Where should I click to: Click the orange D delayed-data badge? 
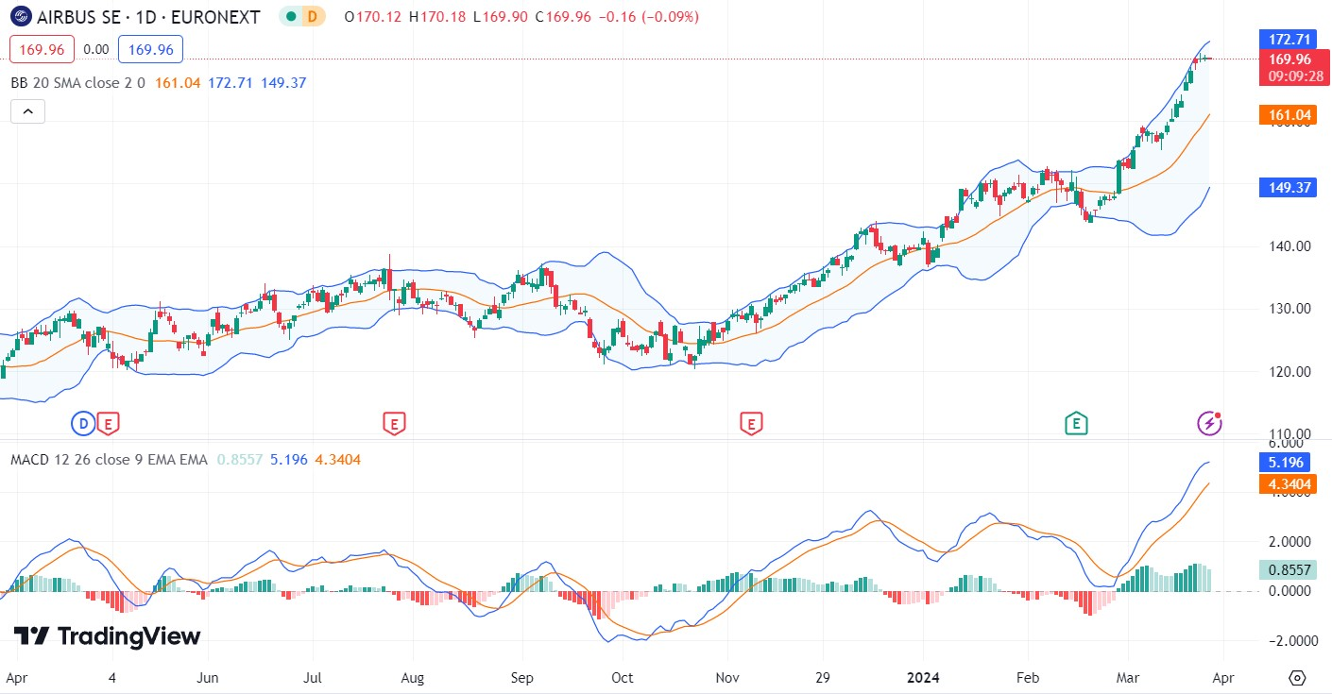tap(313, 17)
